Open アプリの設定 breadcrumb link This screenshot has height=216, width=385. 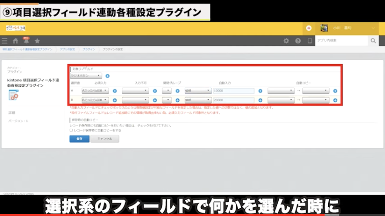67,50
